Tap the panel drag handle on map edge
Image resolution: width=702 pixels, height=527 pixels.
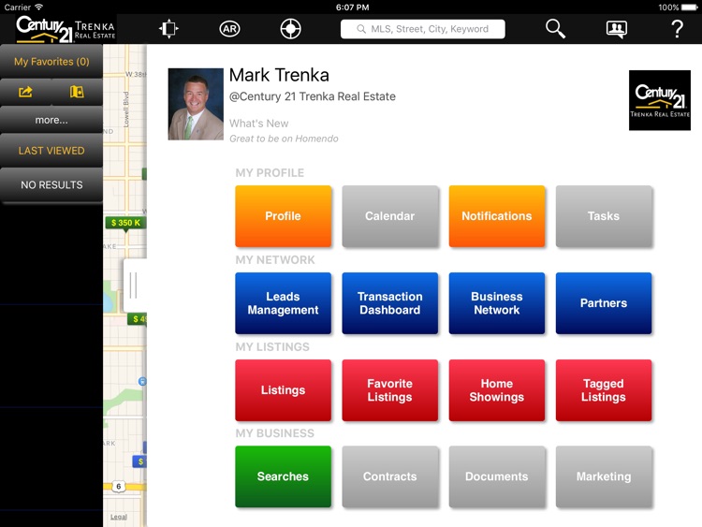tap(135, 285)
